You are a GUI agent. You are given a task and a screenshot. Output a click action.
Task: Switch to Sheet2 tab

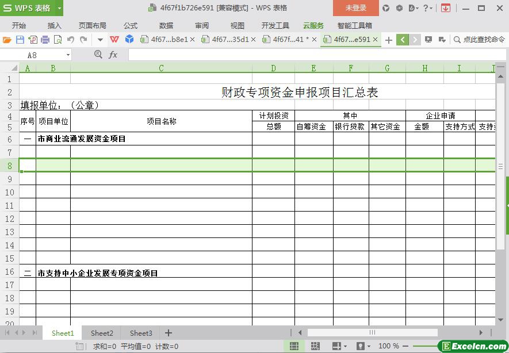click(x=102, y=333)
